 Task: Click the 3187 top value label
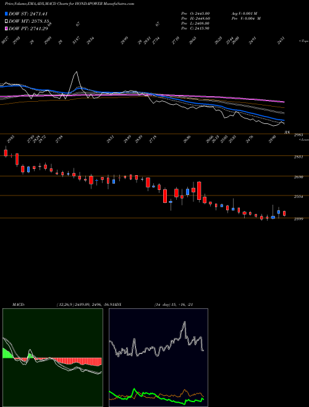coord(76,41)
